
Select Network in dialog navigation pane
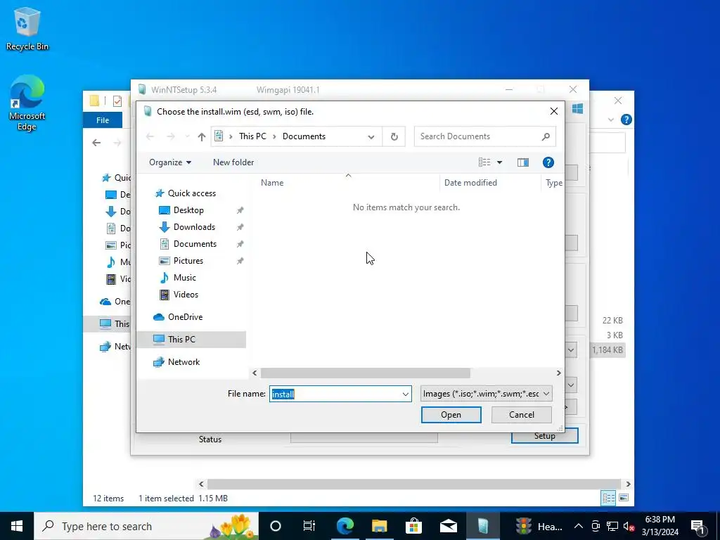click(184, 362)
